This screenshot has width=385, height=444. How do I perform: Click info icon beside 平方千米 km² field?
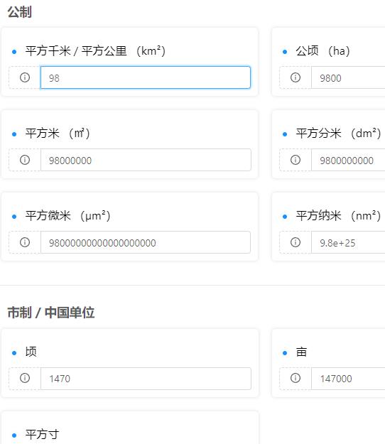click(25, 77)
